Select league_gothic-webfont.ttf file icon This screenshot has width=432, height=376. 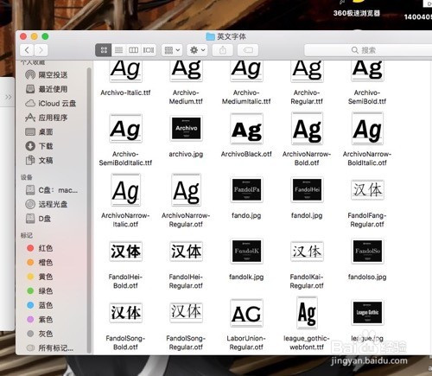[x=307, y=313]
